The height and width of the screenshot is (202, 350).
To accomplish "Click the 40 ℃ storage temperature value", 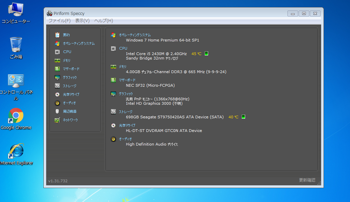I will 234,117.
